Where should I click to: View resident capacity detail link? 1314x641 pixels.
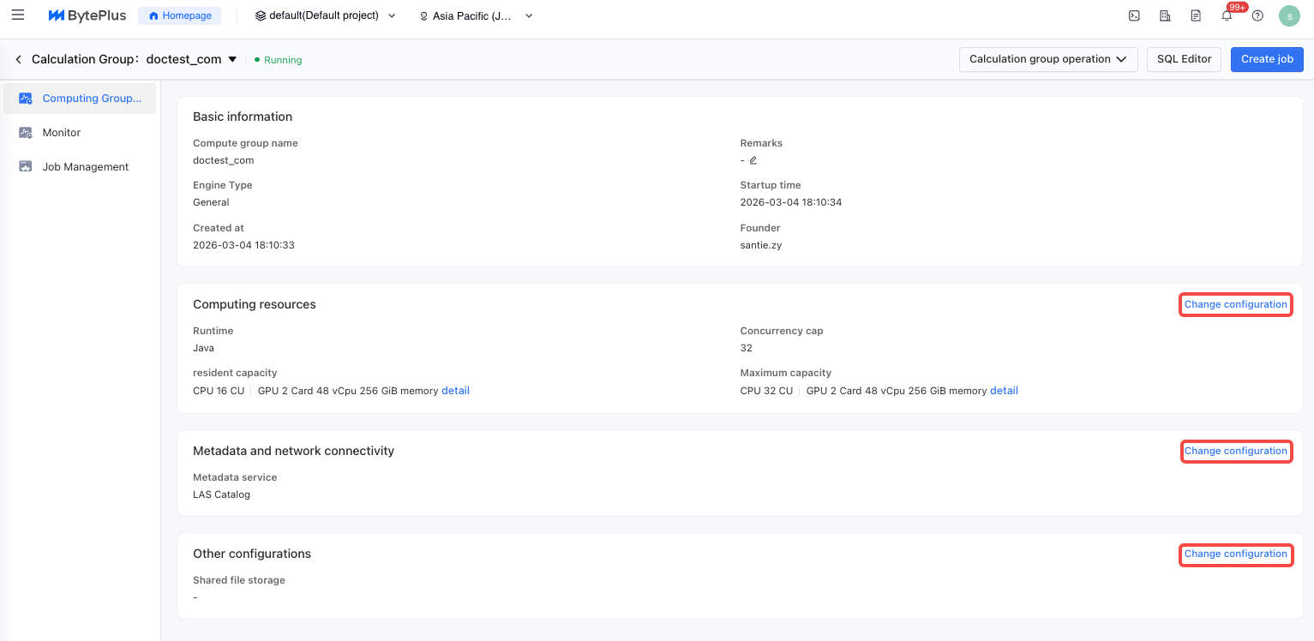pyautogui.click(x=455, y=391)
